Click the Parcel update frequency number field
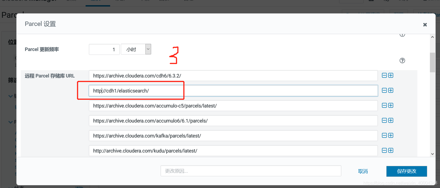The height and width of the screenshot is (188, 440). [x=104, y=49]
